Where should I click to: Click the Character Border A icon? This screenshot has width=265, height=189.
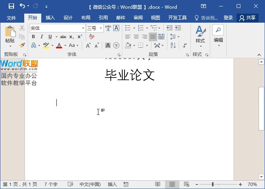[116, 28]
